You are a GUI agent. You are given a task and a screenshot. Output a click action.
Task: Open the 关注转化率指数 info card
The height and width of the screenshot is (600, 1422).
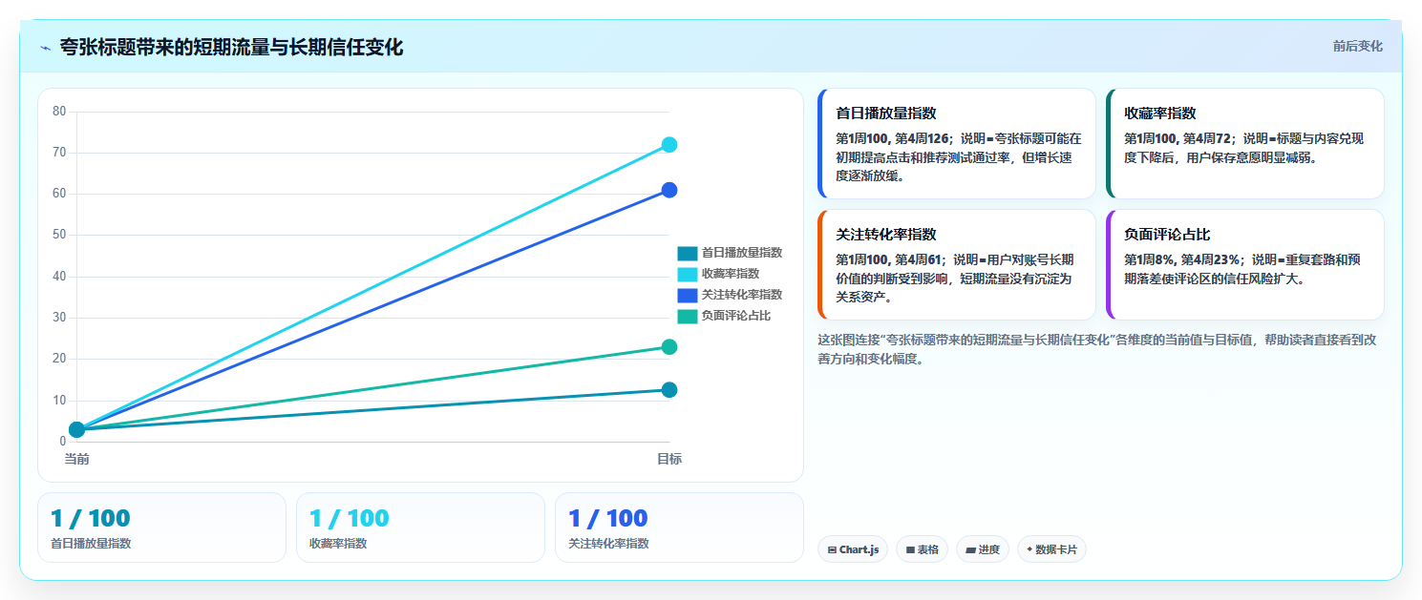tap(957, 265)
